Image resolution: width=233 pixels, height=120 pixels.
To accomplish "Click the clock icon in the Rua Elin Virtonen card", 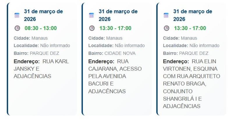I will [166, 28].
